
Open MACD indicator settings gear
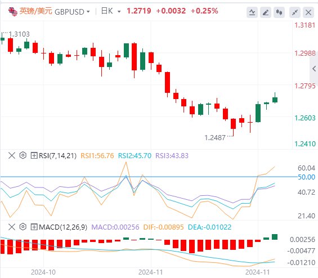coord(23,227)
